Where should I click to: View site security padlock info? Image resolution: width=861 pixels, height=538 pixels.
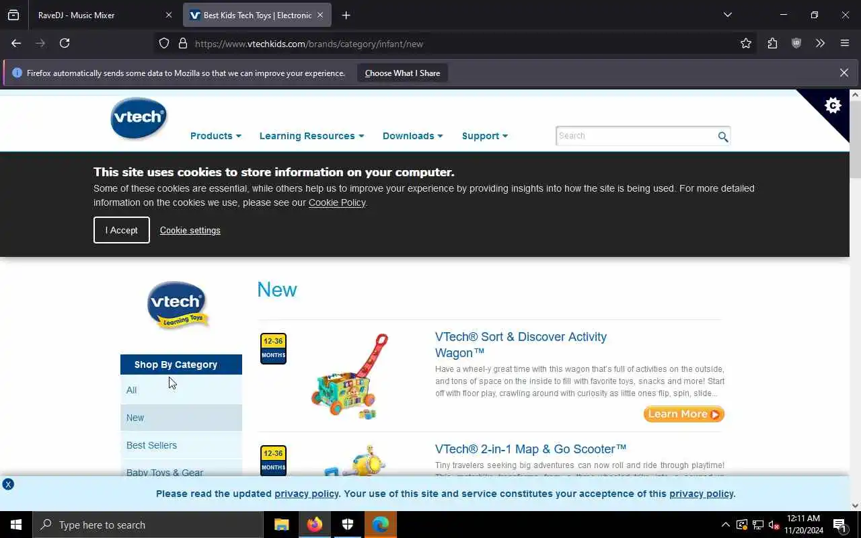point(182,44)
